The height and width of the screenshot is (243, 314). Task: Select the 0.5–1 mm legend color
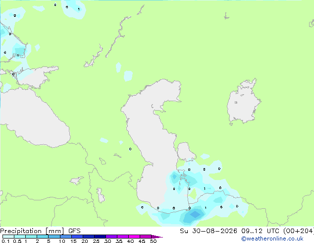pyautogui.click(x=20, y=237)
